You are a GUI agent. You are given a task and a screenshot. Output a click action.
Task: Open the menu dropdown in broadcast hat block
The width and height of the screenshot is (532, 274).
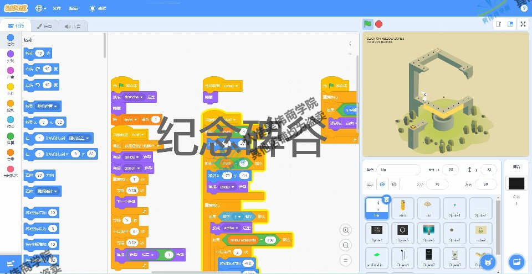pos(232,86)
